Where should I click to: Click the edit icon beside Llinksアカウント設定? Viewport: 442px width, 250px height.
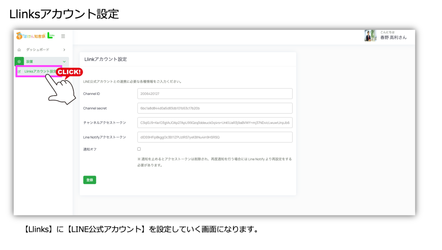pos(19,72)
